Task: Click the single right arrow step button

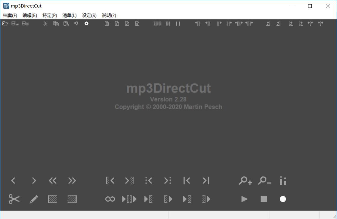Action: (34, 181)
